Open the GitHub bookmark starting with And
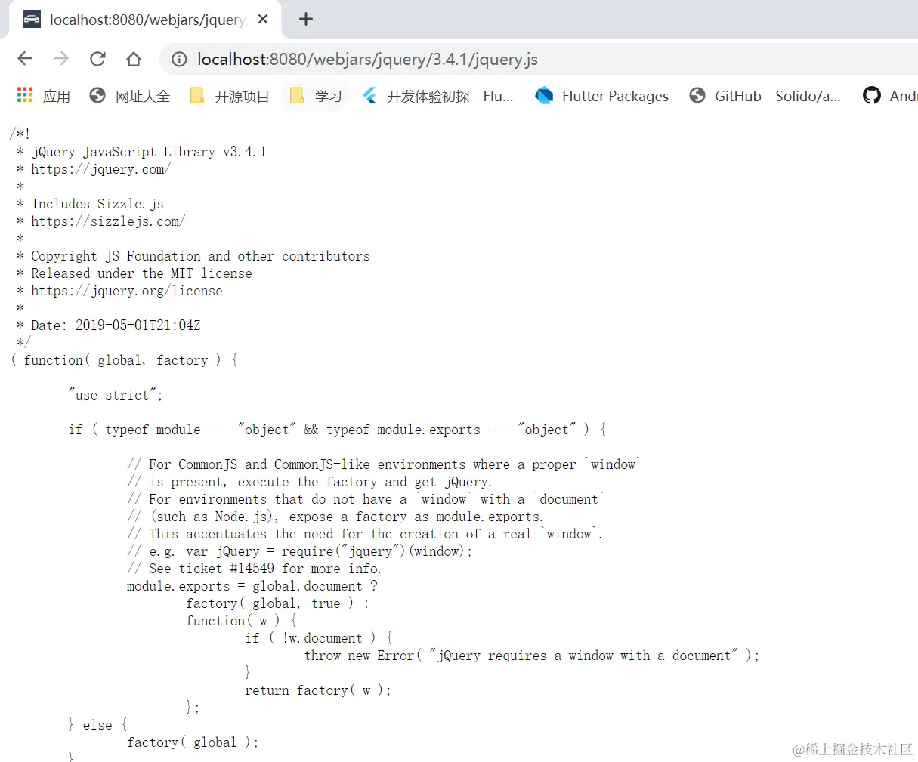Viewport: 918px width, 762px height. click(x=890, y=96)
